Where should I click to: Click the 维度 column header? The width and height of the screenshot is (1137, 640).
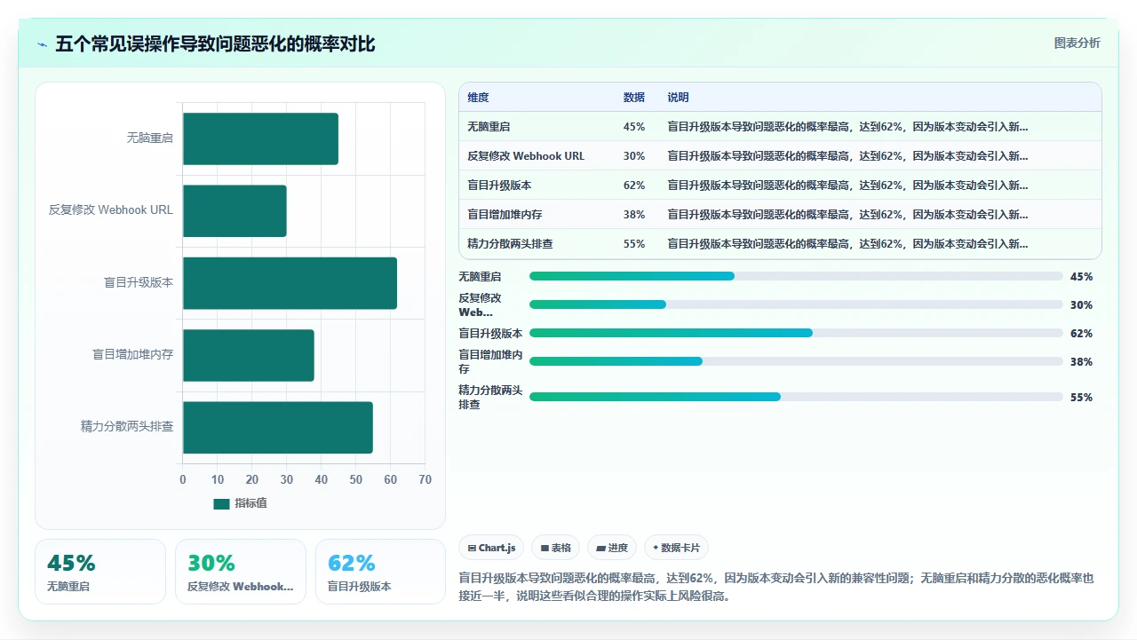coord(478,98)
